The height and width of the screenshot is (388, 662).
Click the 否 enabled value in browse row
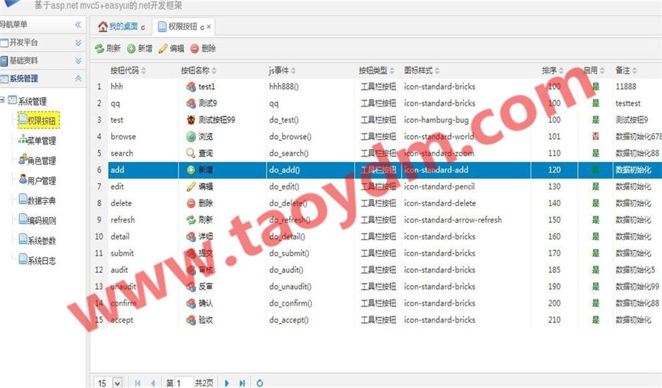pyautogui.click(x=595, y=136)
